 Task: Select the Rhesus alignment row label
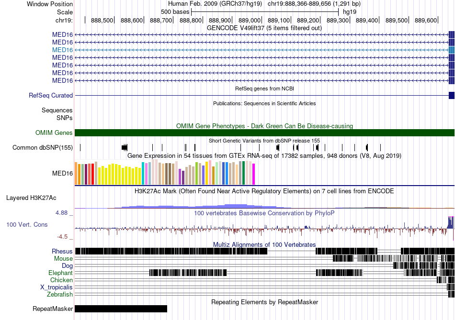click(62, 251)
